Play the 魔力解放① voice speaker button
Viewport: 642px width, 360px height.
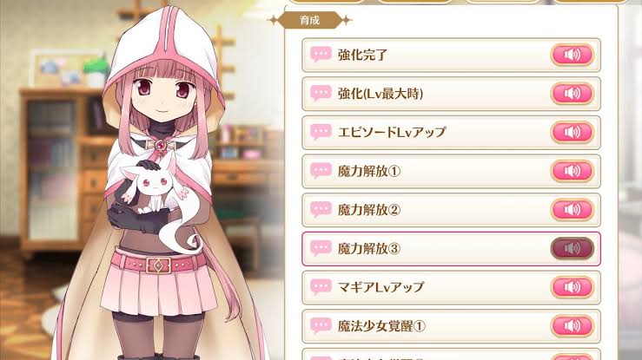pyautogui.click(x=572, y=171)
